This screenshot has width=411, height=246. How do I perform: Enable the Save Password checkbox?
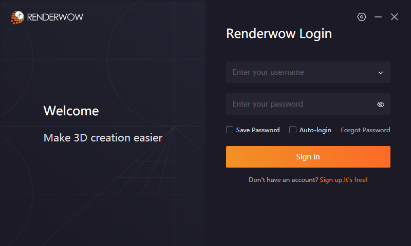point(230,130)
